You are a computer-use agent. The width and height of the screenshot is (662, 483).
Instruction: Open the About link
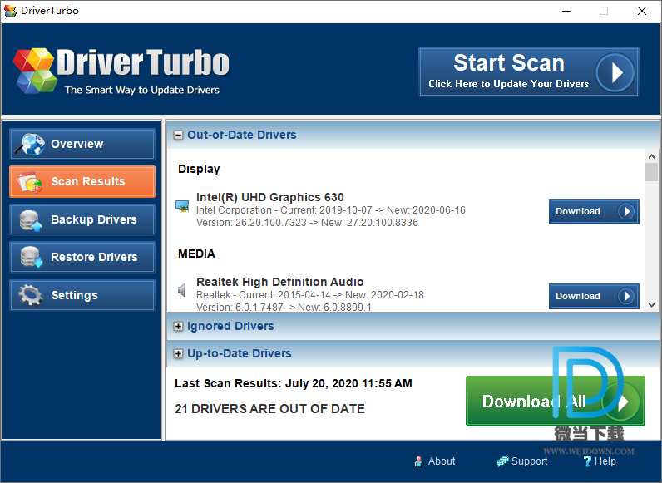(x=435, y=461)
